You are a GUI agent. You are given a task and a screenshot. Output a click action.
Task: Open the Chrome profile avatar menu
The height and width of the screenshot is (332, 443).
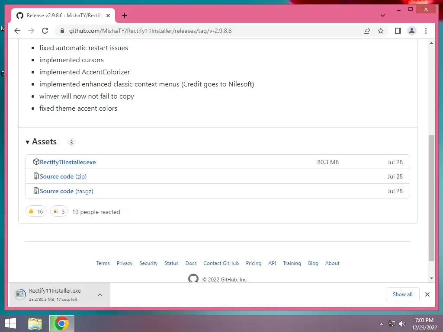point(412,31)
